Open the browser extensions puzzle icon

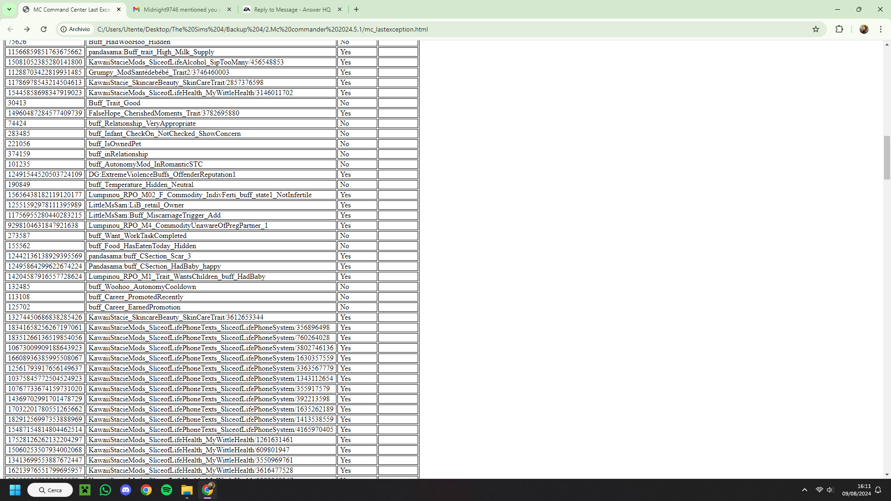[x=839, y=29]
